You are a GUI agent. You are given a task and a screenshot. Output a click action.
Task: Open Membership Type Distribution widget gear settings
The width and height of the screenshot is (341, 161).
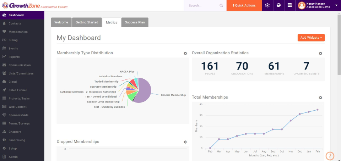185,54
